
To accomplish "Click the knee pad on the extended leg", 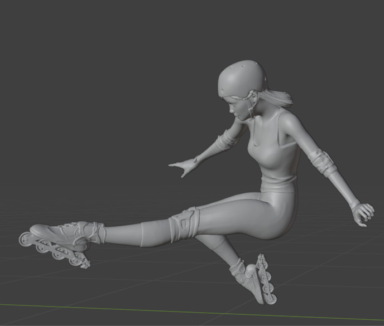I will (184, 224).
